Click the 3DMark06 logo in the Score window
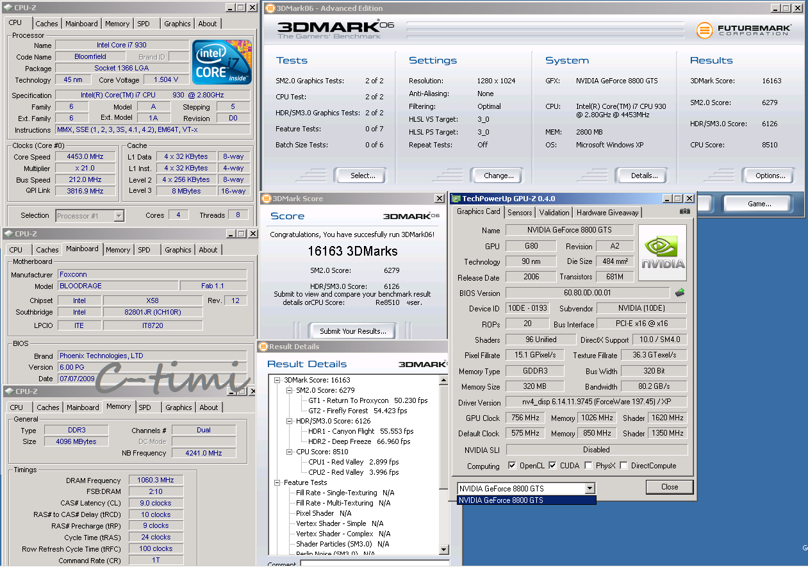The height and width of the screenshot is (567, 808). pyautogui.click(x=411, y=216)
